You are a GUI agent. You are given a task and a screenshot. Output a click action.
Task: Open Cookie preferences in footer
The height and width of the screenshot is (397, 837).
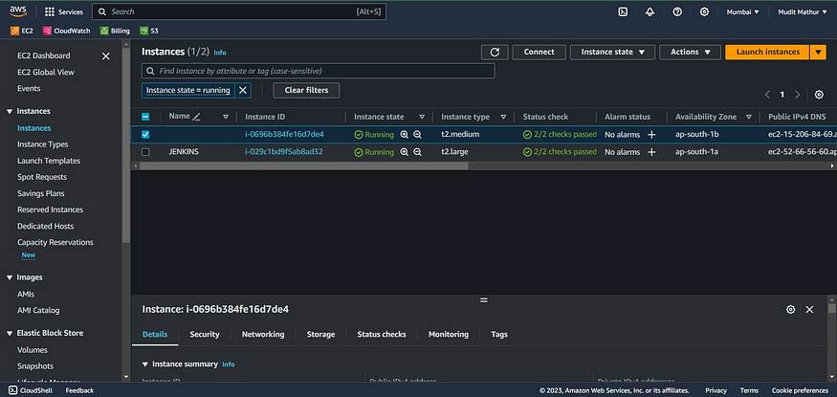coord(800,390)
